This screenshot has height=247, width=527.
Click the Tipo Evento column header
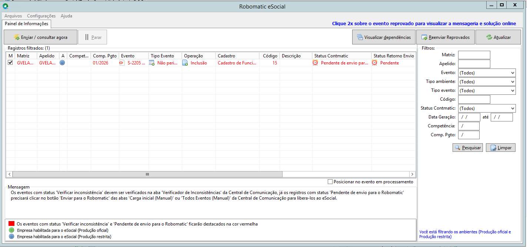[165, 56]
